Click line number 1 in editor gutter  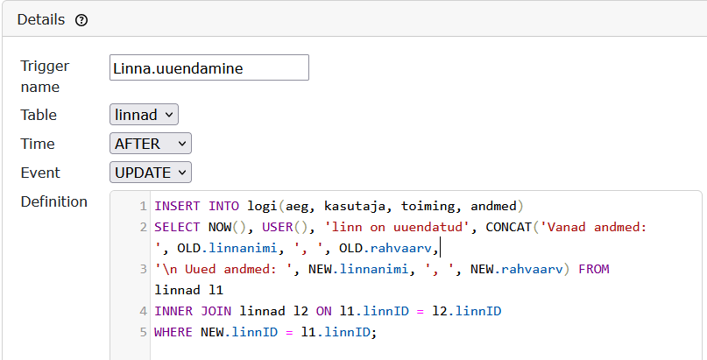pyautogui.click(x=142, y=207)
